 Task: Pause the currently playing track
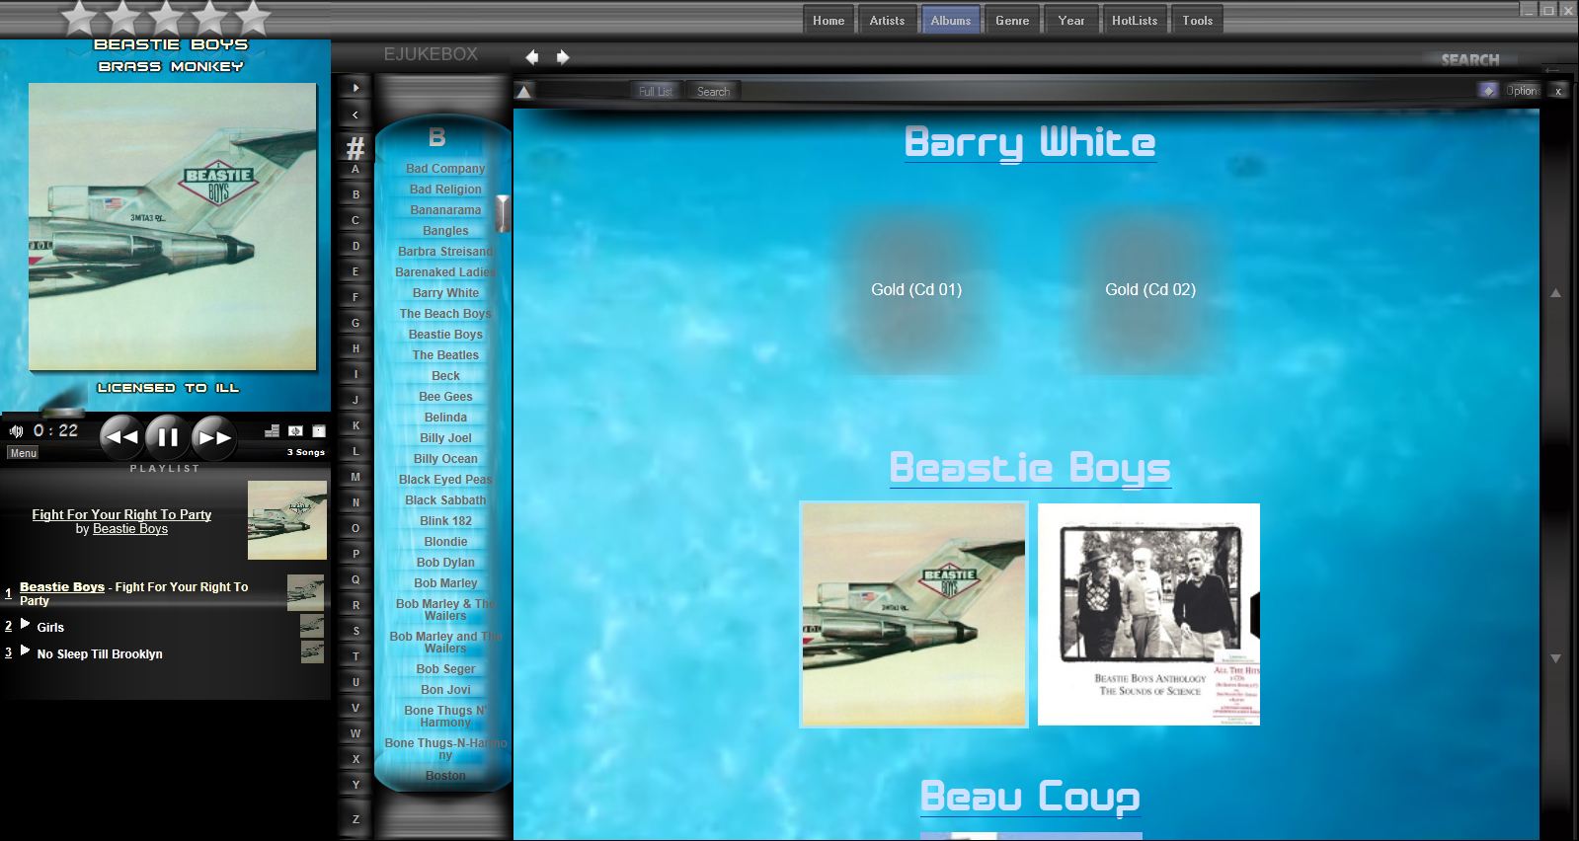pyautogui.click(x=167, y=437)
